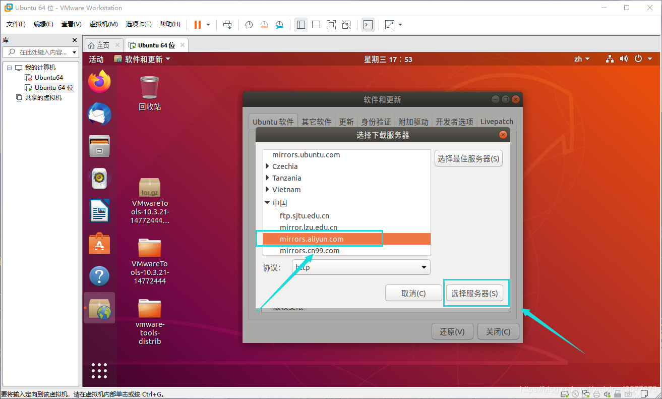Click Send Ctrl+Alt+Del toolbar icon

[227, 25]
